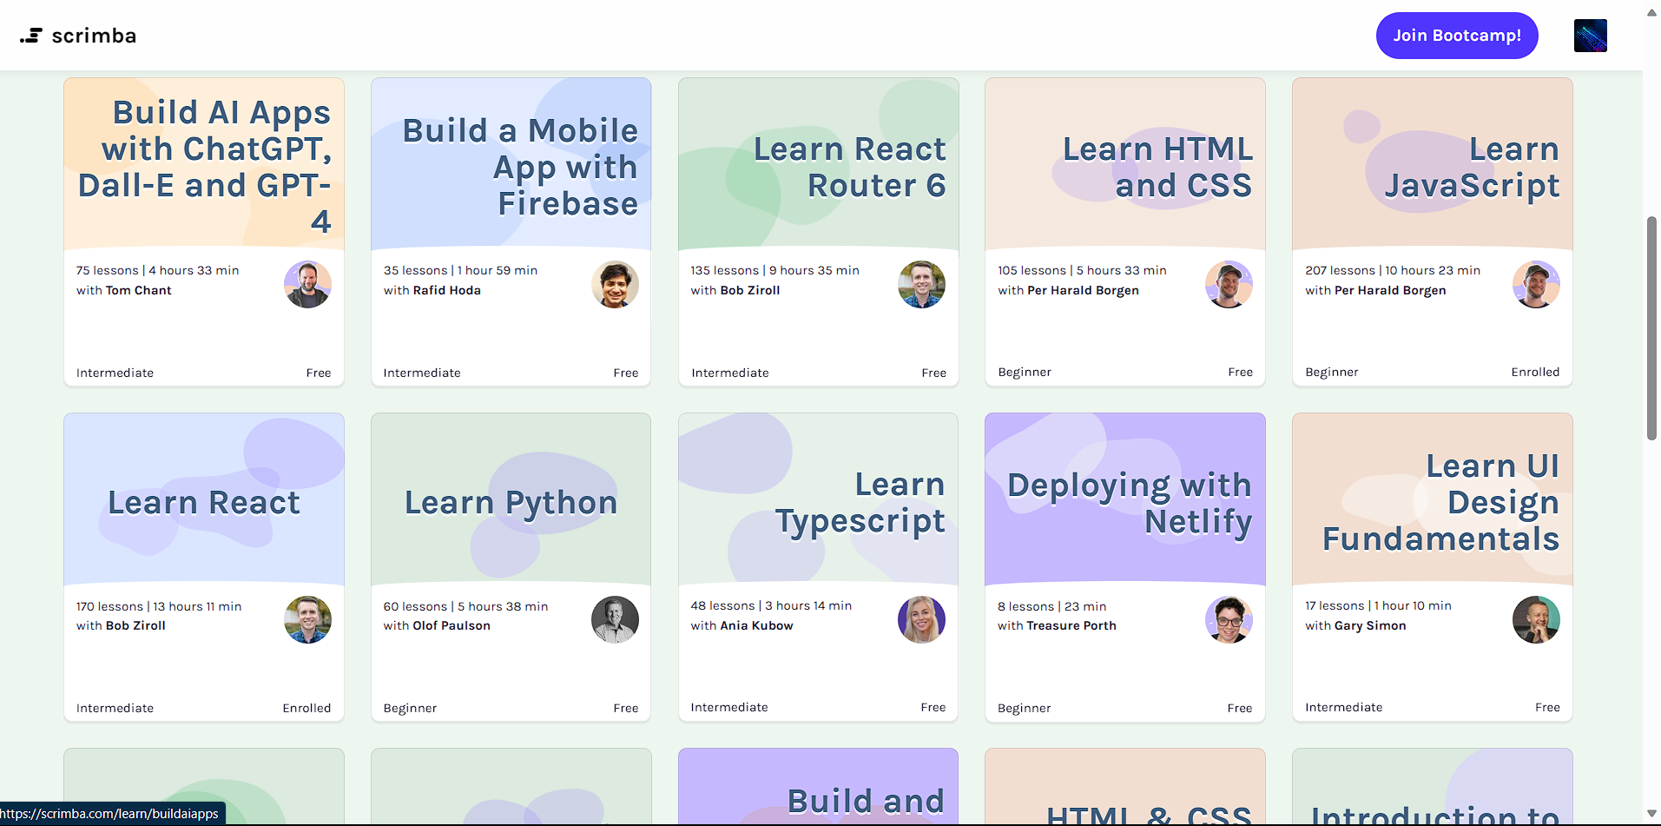Open the partially visible 'Build and' course card

pos(818,787)
